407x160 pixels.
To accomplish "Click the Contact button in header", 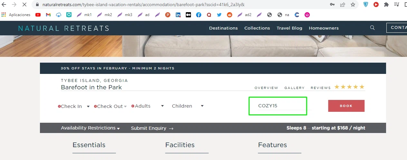I will (397, 28).
